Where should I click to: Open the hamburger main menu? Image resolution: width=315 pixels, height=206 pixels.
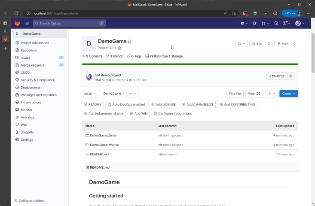[28, 23]
